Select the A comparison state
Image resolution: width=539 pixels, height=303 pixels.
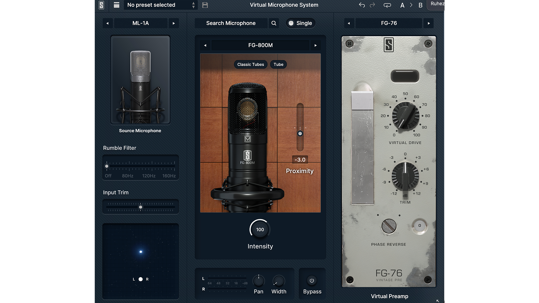(402, 5)
